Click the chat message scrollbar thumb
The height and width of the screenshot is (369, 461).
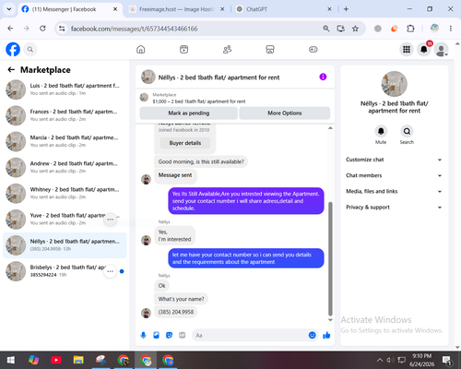330,259
